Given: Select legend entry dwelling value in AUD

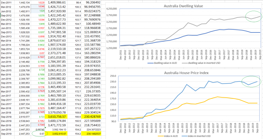Looking at the screenshot, I should (x=162, y=63).
